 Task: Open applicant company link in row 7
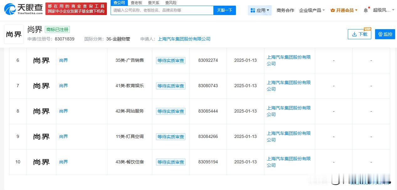(289, 86)
